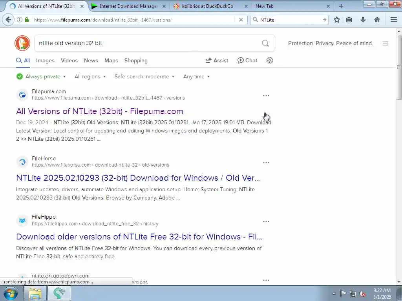Open the downloads arrow icon
The image size is (402, 301).
(363, 20)
